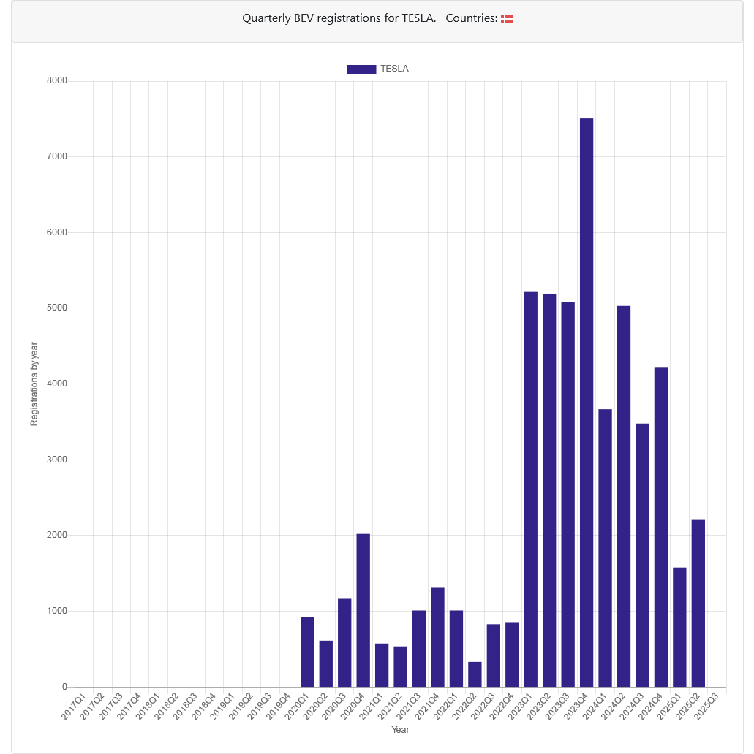Screen dimensions: 754x754
Task: Click the 2021Q2 bar
Action: tap(400, 666)
